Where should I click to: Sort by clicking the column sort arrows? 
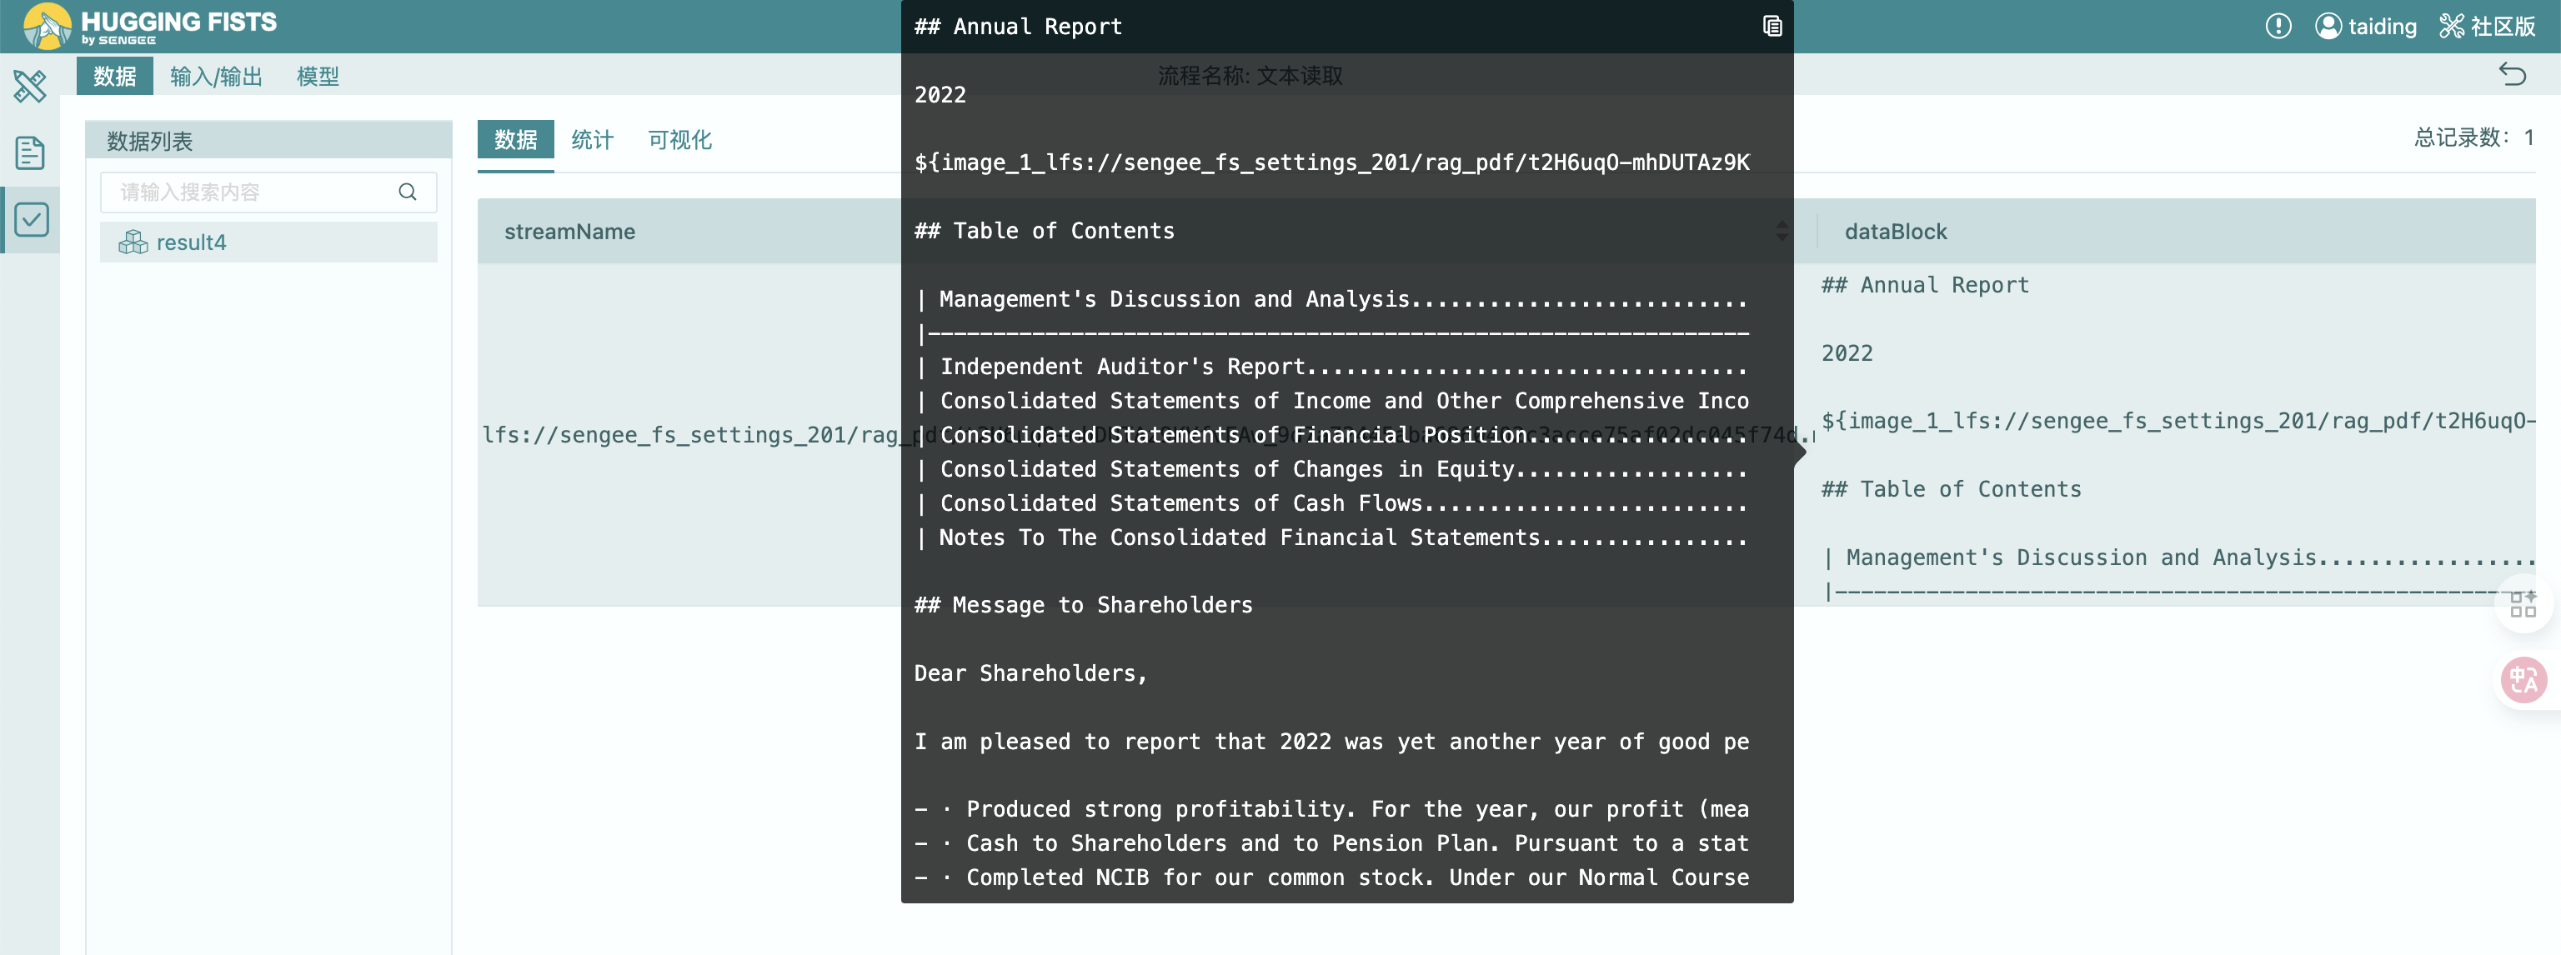[x=1782, y=232]
